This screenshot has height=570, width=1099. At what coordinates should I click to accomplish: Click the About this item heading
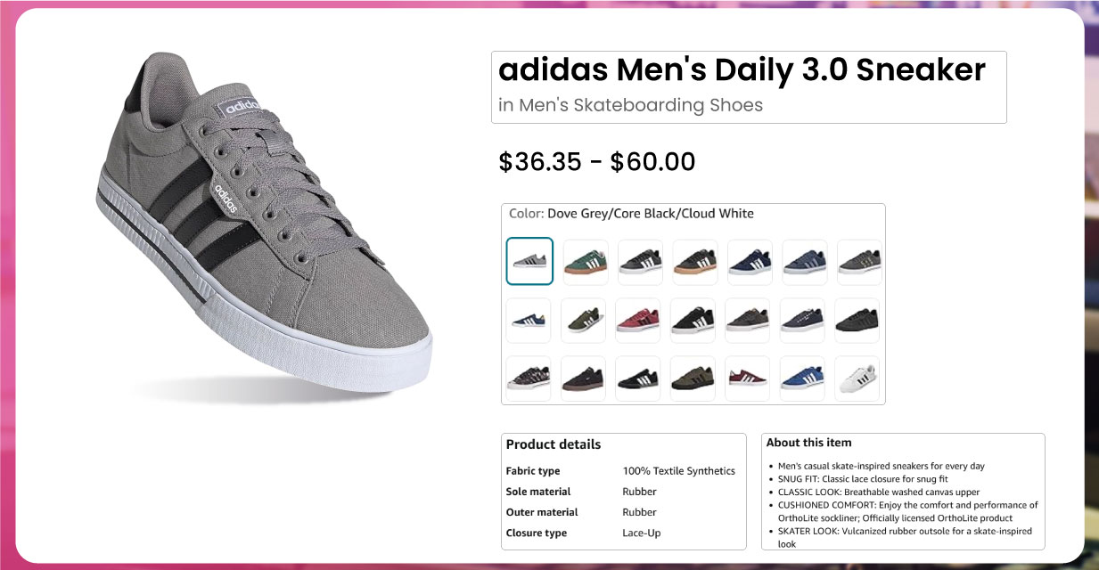click(809, 443)
